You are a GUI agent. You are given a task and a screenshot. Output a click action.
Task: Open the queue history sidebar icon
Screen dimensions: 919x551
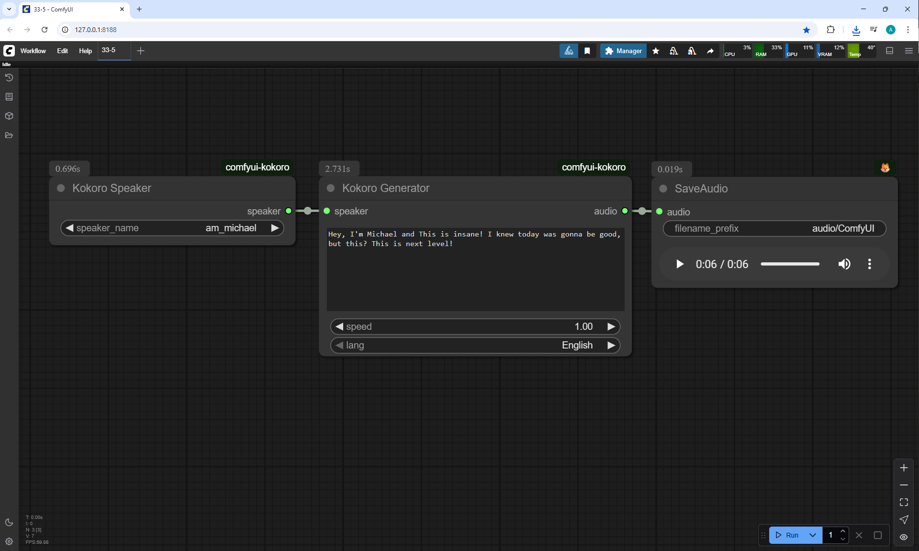click(x=9, y=78)
